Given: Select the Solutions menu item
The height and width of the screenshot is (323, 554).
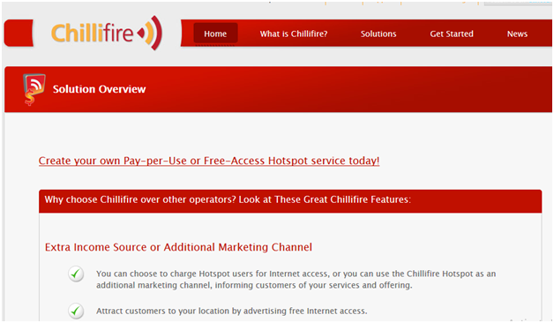Looking at the screenshot, I should tap(378, 34).
